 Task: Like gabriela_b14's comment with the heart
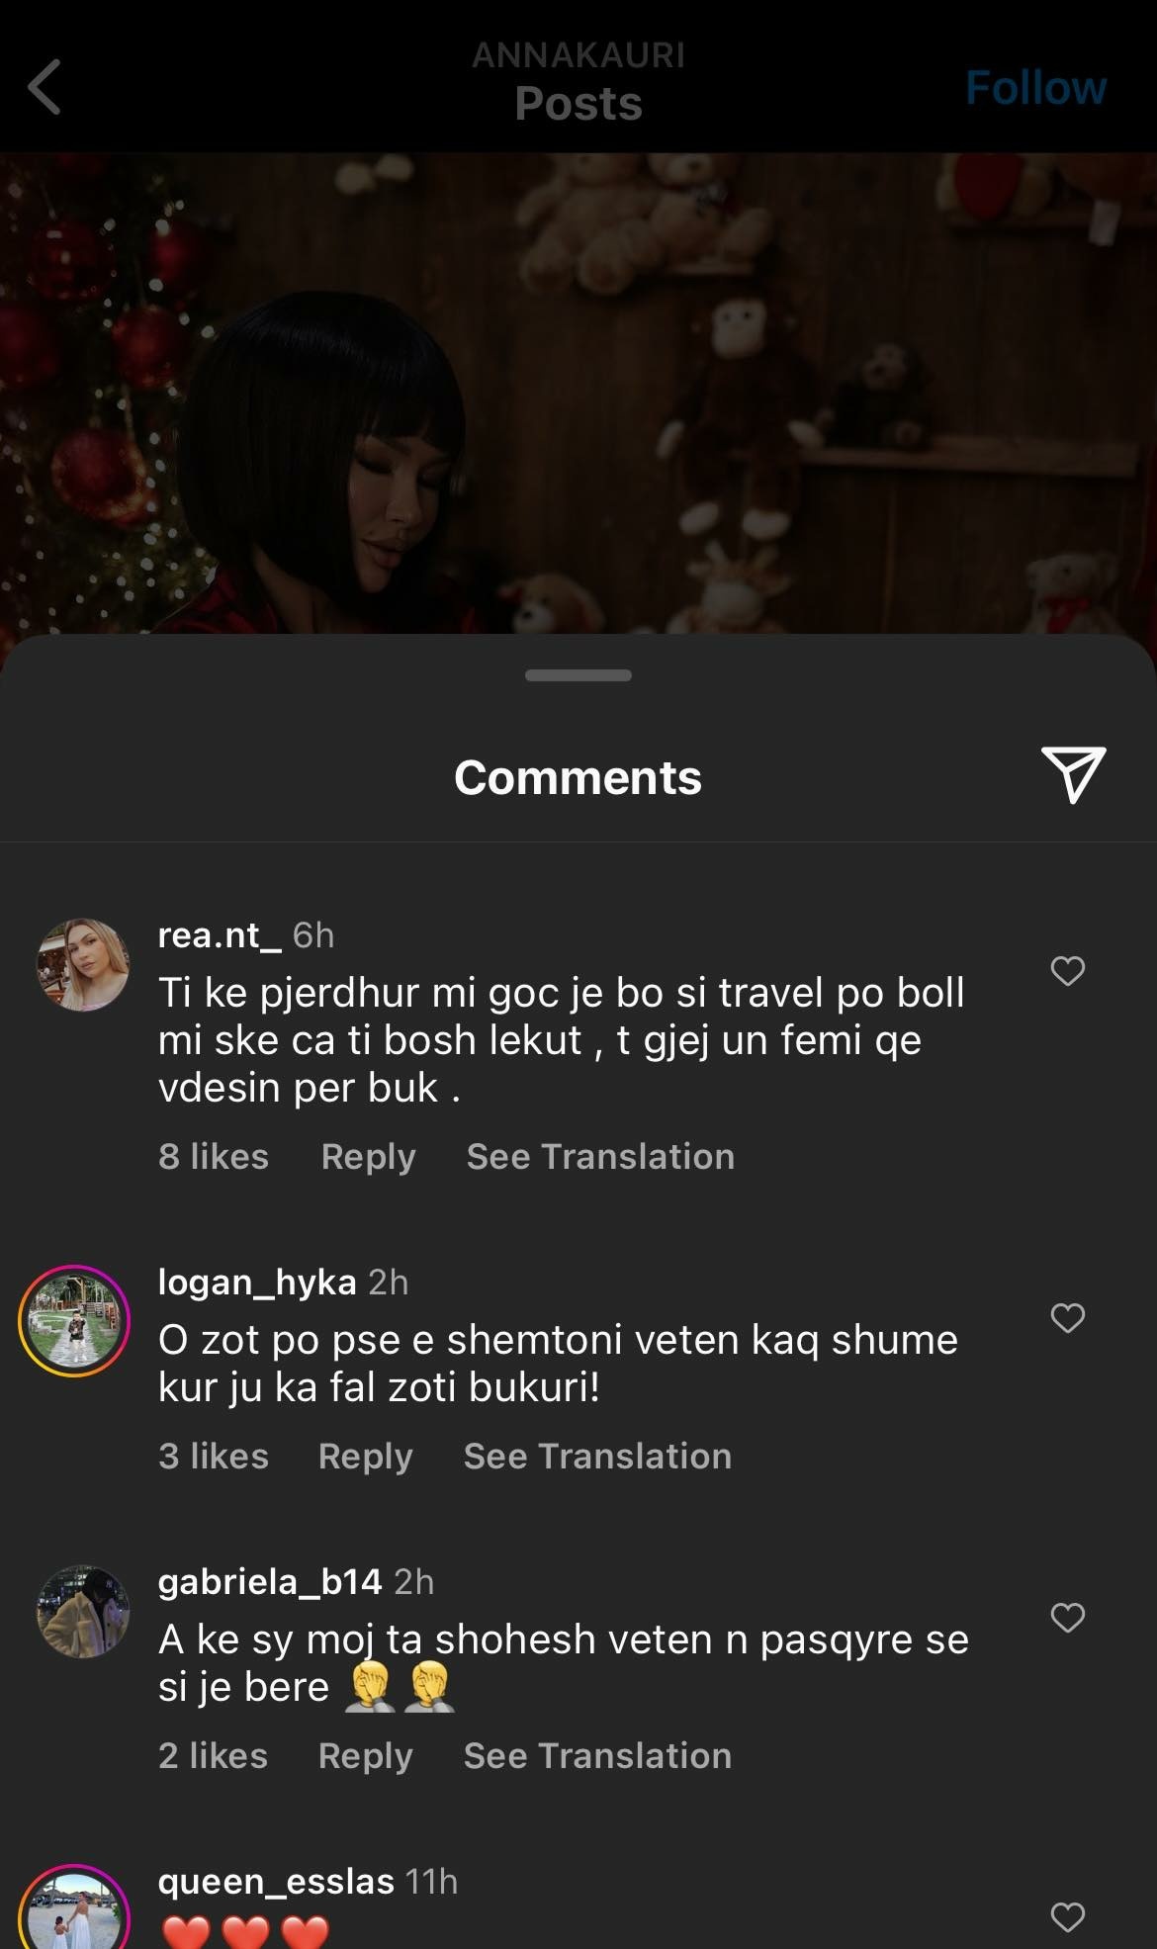click(x=1067, y=1618)
